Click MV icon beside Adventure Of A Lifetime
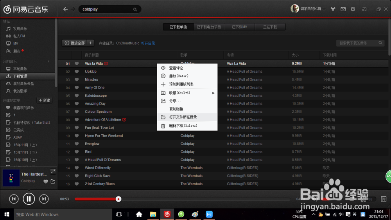Viewport: 391px width, 220px height. 124,120
